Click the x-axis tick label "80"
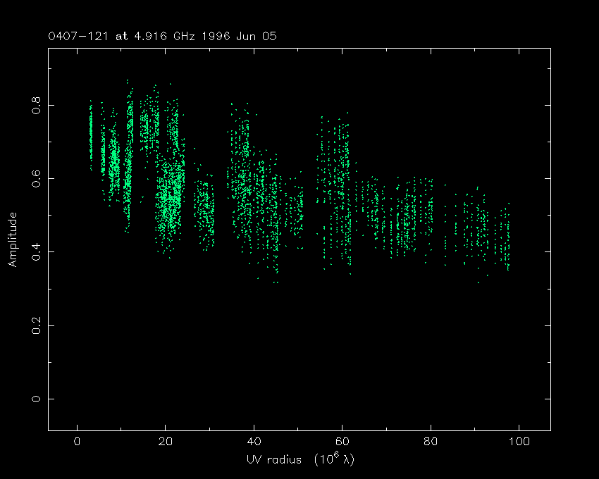Image resolution: width=599 pixels, height=479 pixels. [431, 442]
